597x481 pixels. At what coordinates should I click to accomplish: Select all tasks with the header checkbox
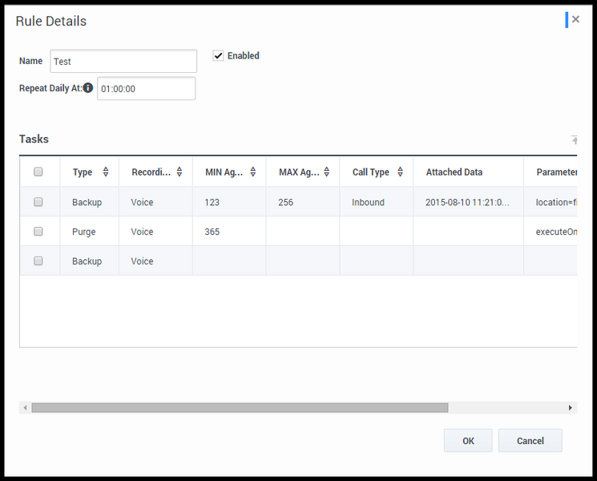[x=38, y=172]
